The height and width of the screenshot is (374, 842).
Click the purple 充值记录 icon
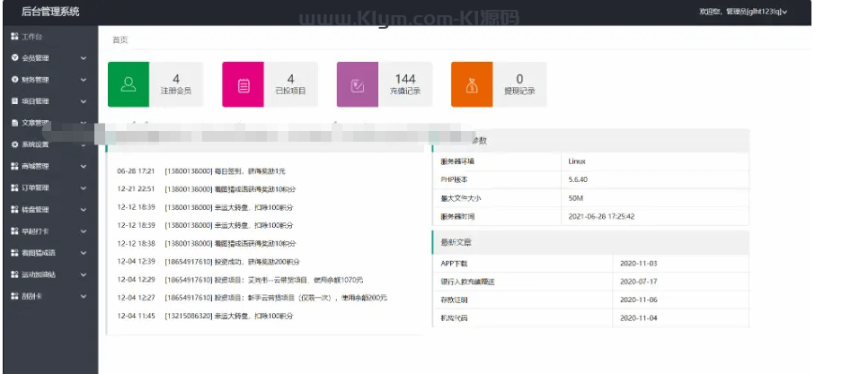click(x=358, y=85)
